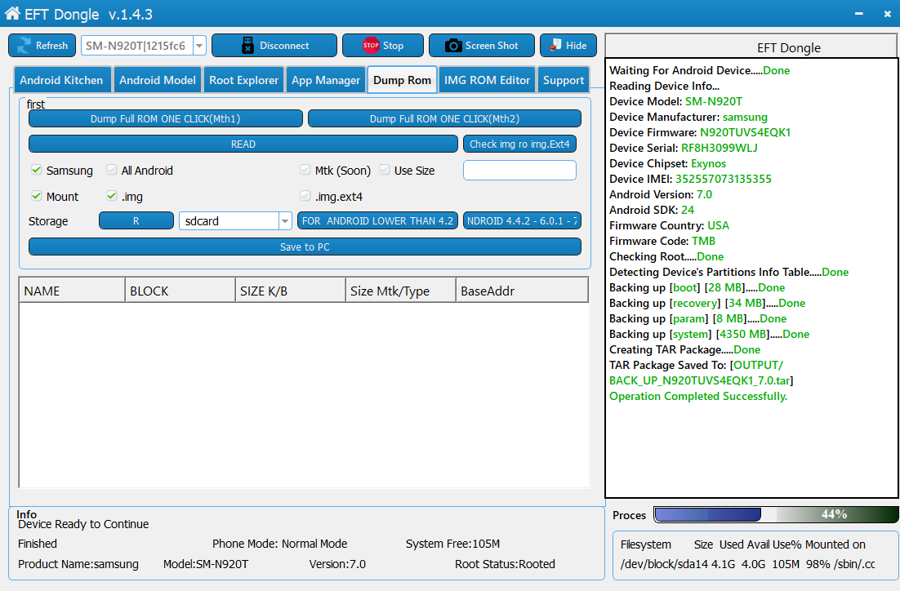Click Dump Full ROM ONE CLICK(Mth2)
This screenshot has height=591, width=900.
[x=444, y=119]
